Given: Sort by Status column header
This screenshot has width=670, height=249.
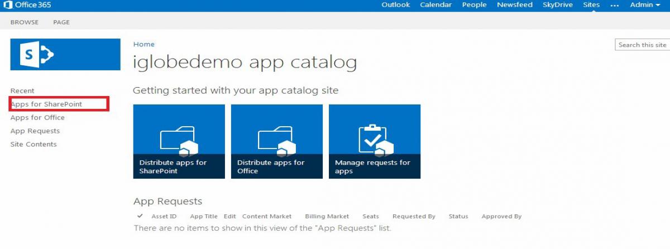Looking at the screenshot, I should coord(458,216).
